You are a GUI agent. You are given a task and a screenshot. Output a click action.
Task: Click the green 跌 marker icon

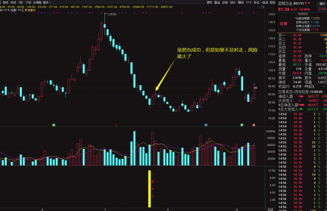(x=242, y=125)
